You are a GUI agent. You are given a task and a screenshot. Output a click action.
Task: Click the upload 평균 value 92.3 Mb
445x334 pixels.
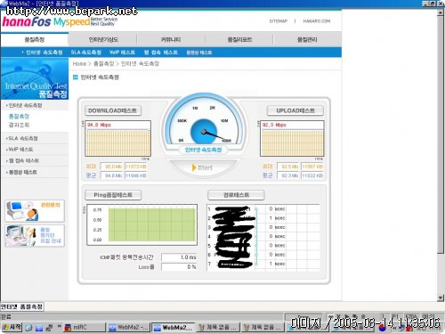click(288, 175)
